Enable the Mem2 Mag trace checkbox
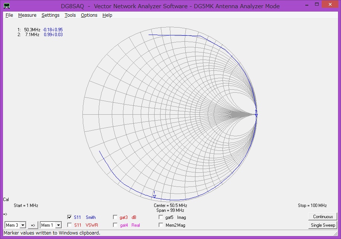Viewport: 341px width, 239px height. (x=161, y=225)
